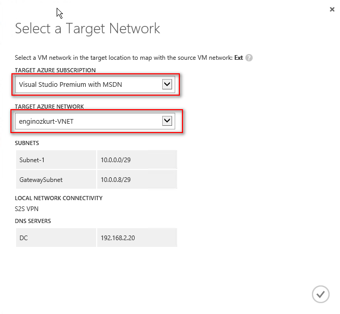Expand the Target Azure Subscription dropdown arrow
The height and width of the screenshot is (314, 340).
coord(167,84)
